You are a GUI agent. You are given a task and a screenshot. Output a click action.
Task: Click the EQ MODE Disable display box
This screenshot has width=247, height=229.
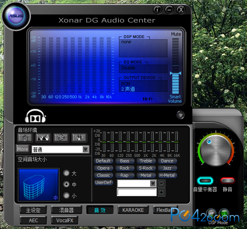click(x=143, y=69)
